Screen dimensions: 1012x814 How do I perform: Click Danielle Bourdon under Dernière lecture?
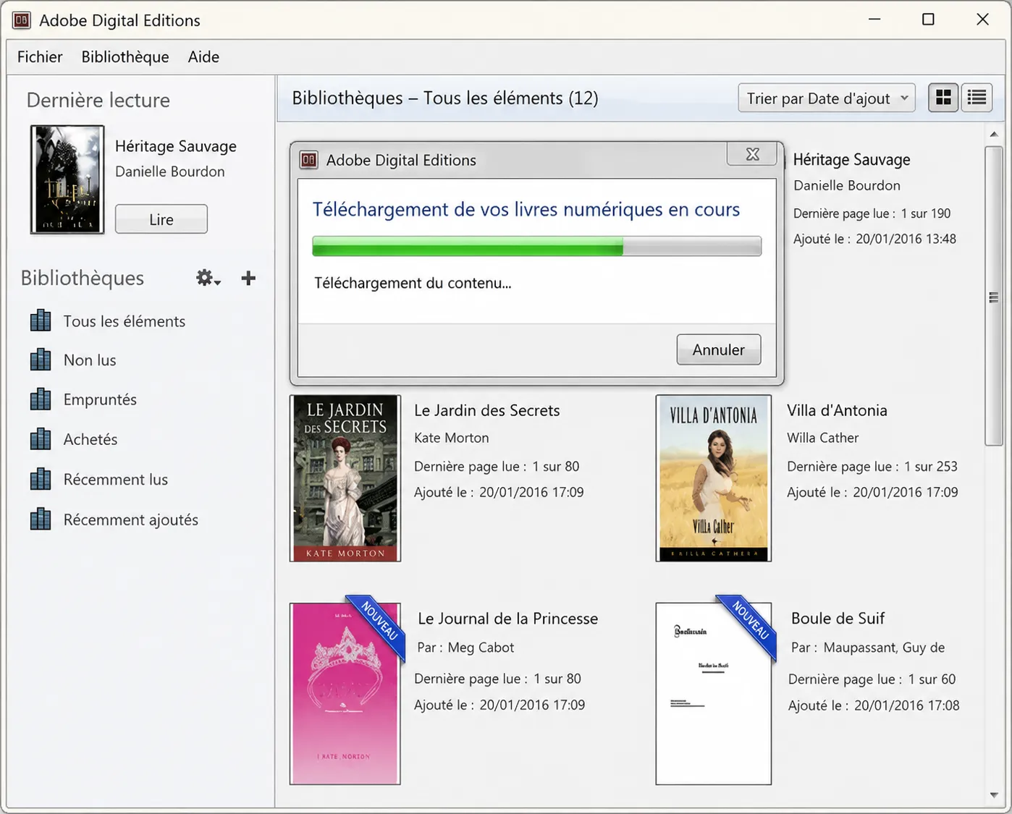click(170, 171)
